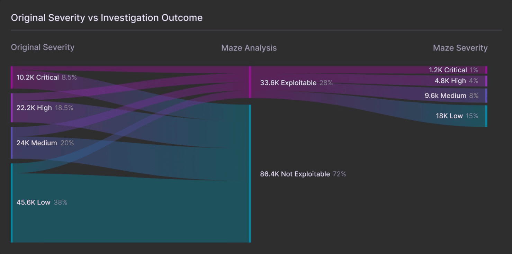Click the "9.6k Medium" Maze Severity label

(445, 96)
